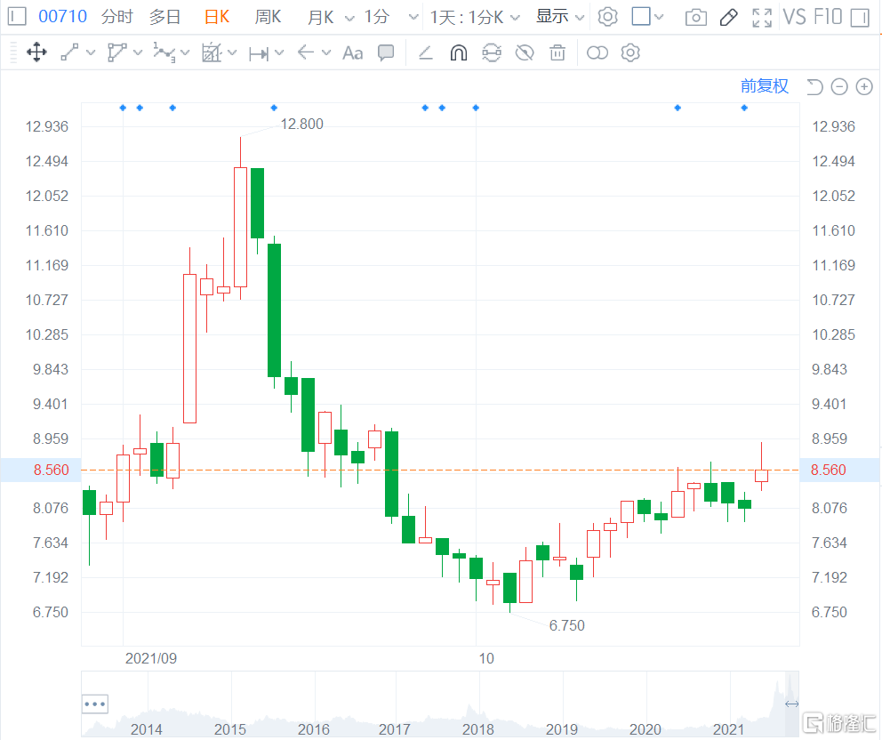Enable the magnet snap tool
The width and height of the screenshot is (882, 740).
(x=459, y=53)
